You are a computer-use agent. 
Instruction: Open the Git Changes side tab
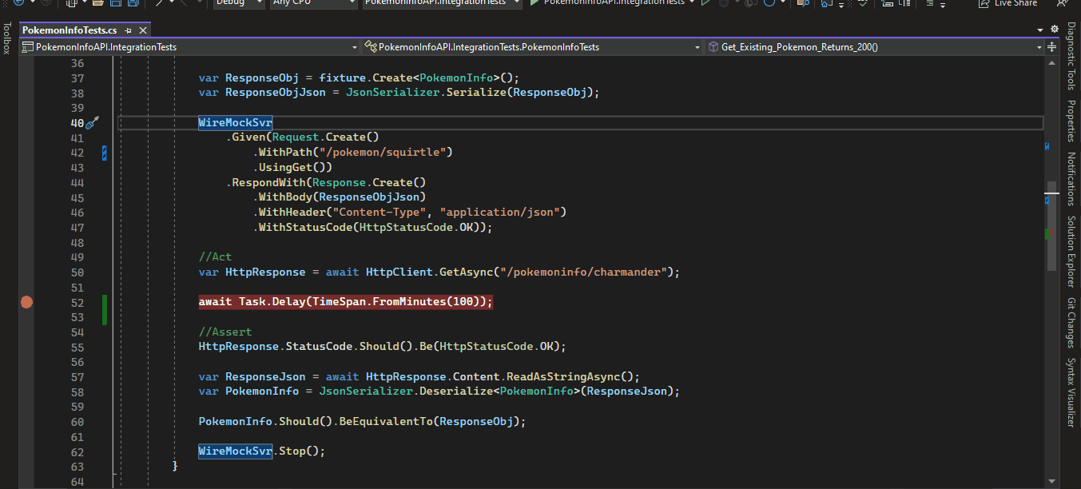1071,323
